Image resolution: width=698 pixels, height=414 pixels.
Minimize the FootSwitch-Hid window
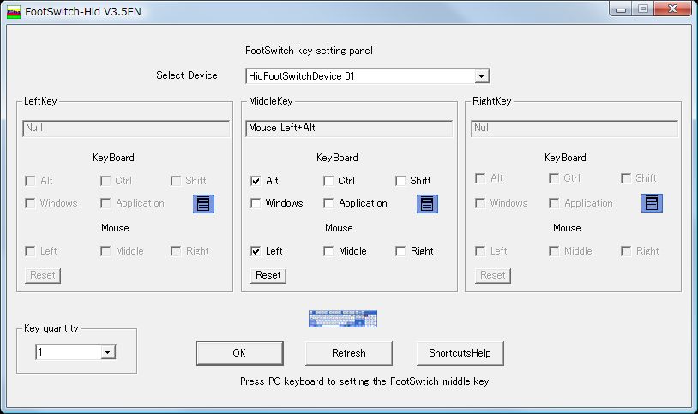621,9
